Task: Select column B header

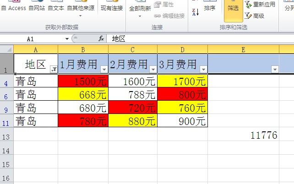Action: (83, 49)
